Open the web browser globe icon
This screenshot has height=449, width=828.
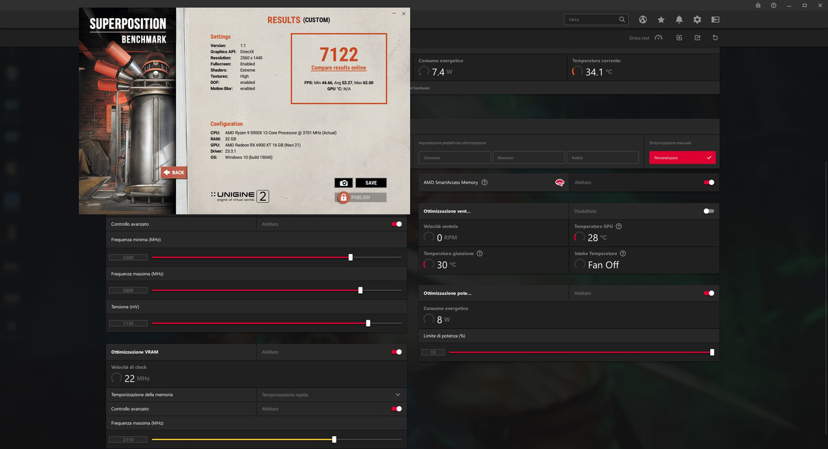(x=643, y=19)
